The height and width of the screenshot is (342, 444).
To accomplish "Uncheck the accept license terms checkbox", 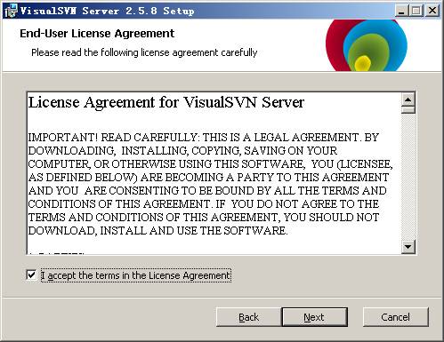I will pos(31,275).
